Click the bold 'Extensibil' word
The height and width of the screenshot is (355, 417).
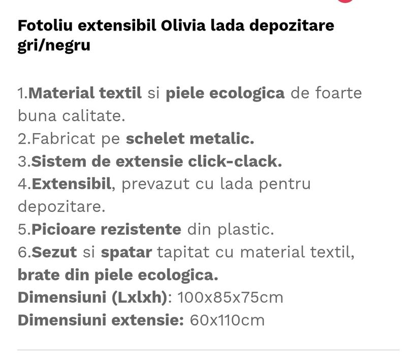[x=71, y=184]
